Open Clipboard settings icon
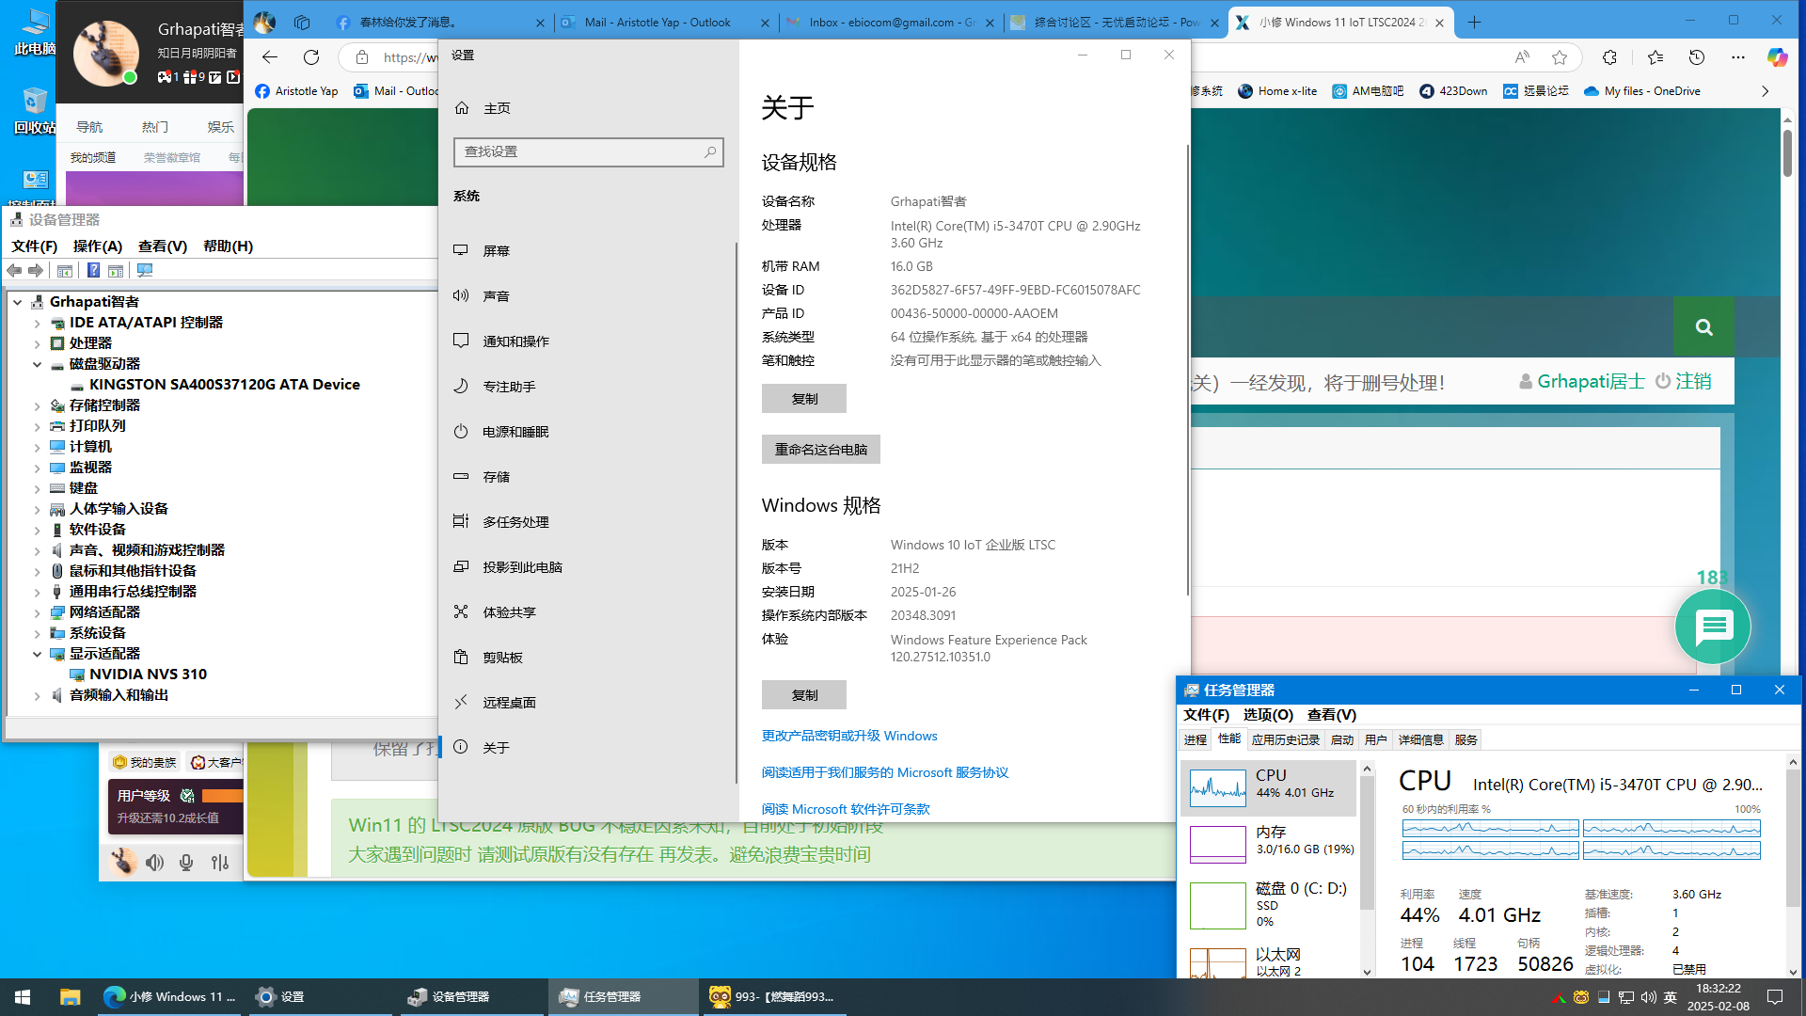The image size is (1806, 1016). (461, 657)
